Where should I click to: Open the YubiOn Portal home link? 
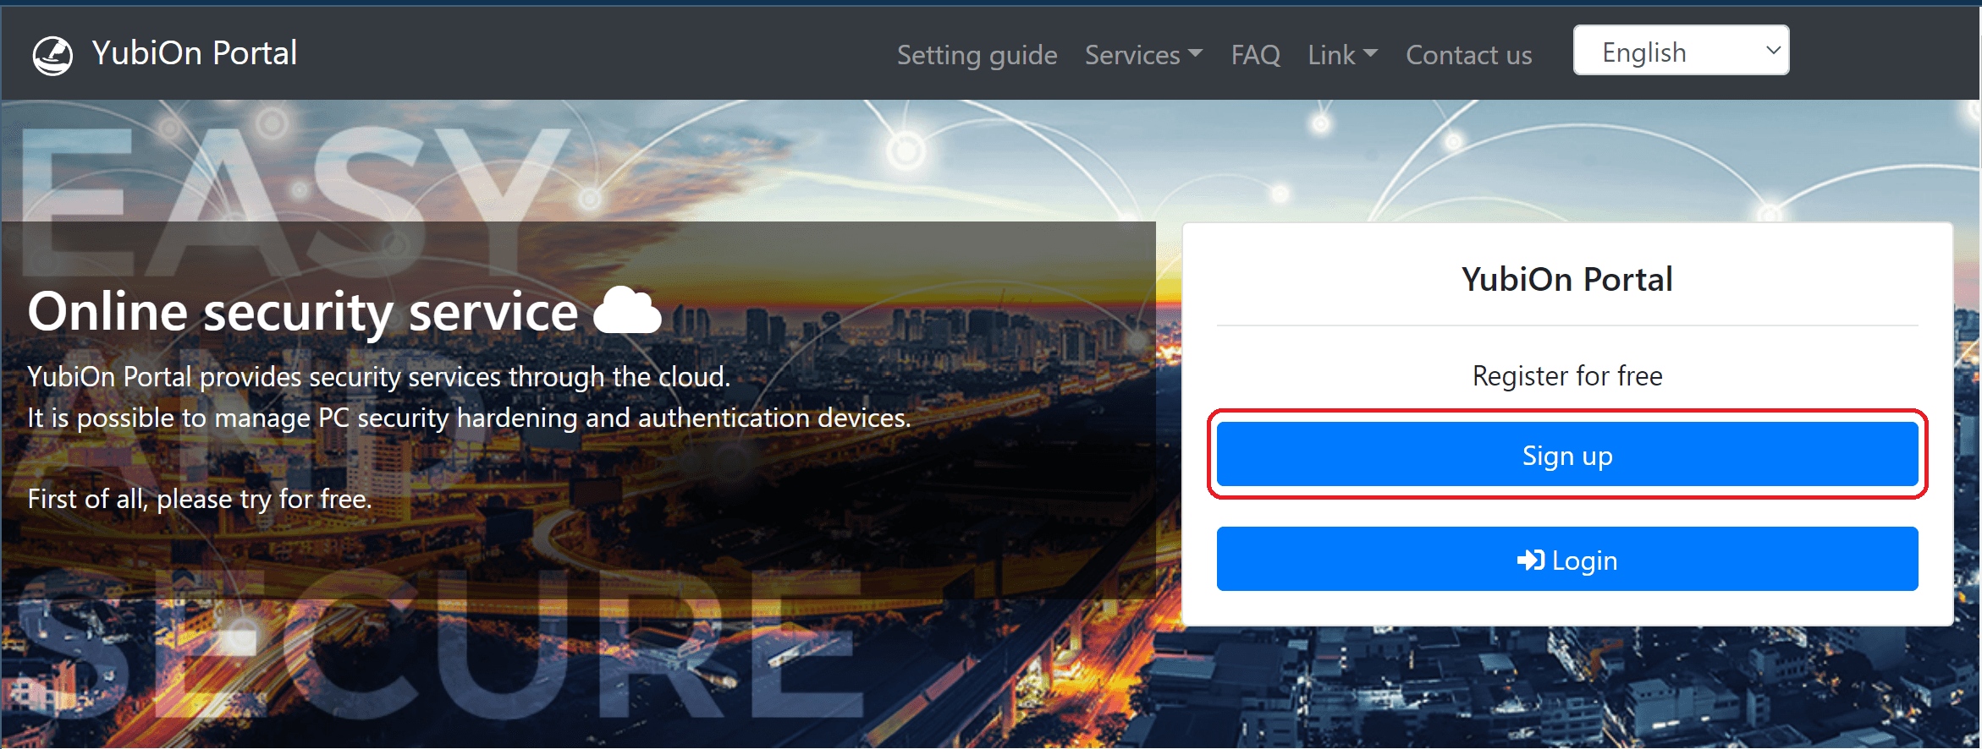pyautogui.click(x=194, y=53)
